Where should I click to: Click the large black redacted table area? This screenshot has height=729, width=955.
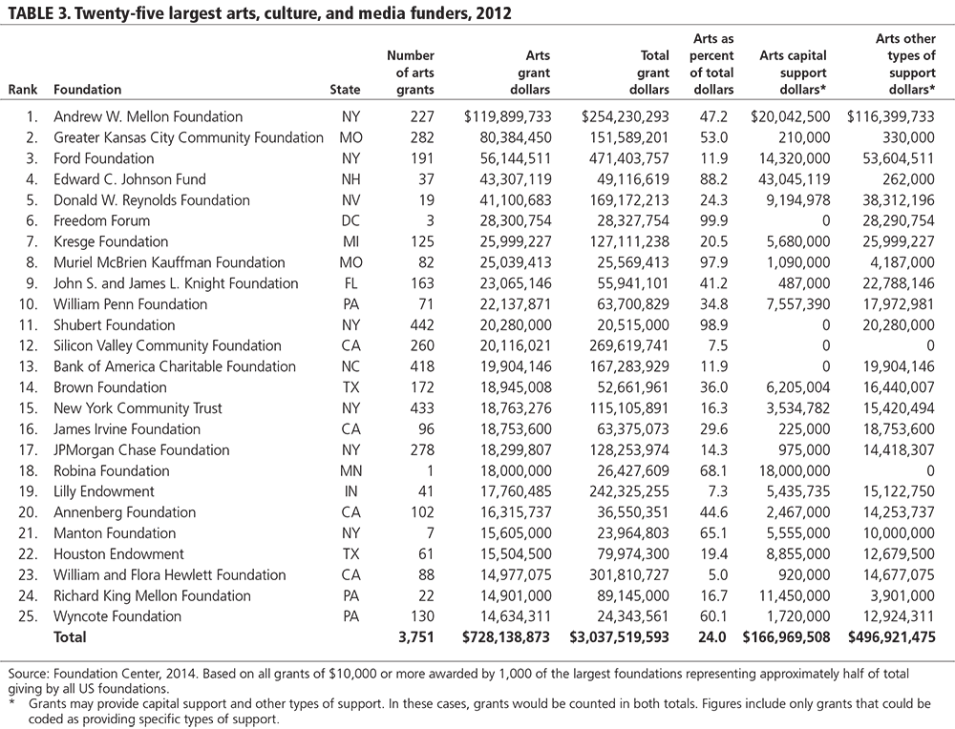[x=477, y=363]
